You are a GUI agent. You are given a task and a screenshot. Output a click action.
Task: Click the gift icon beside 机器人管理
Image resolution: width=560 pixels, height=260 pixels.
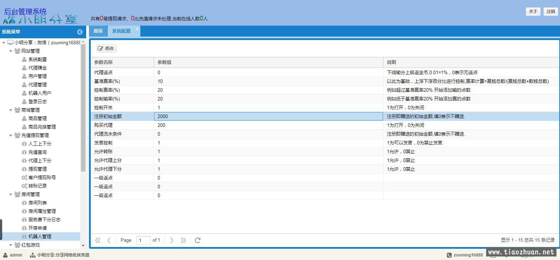(24, 236)
